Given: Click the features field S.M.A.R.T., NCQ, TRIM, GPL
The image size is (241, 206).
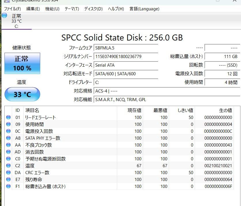Looking at the screenshot, I should point(167,99).
